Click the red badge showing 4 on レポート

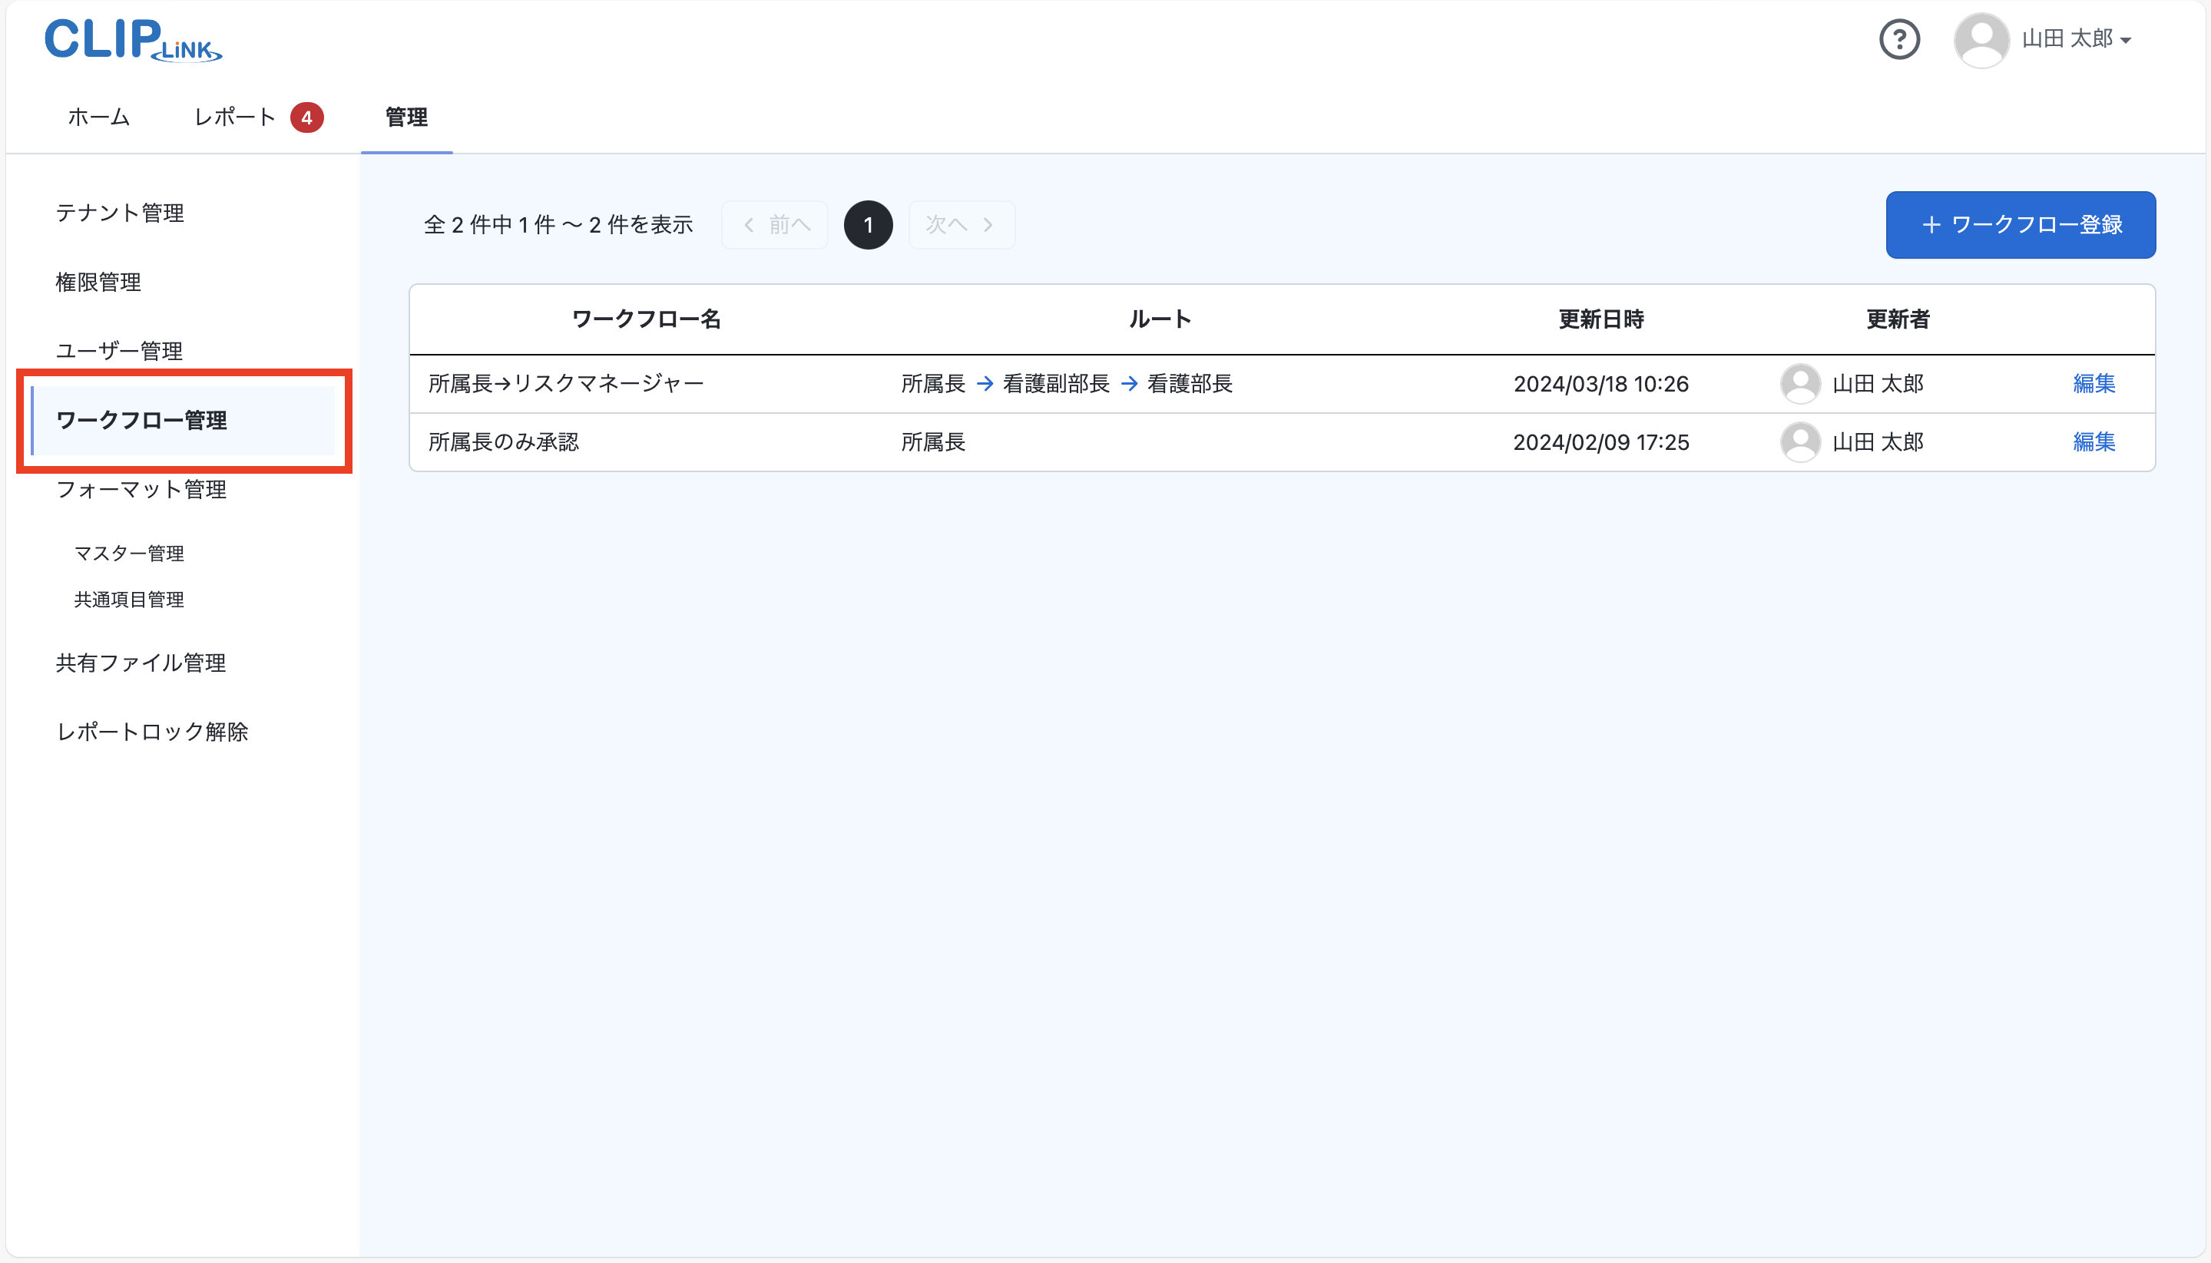pyautogui.click(x=307, y=116)
